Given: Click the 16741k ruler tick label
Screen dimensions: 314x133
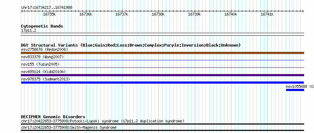Looking at the screenshot, I should [x=267, y=14].
